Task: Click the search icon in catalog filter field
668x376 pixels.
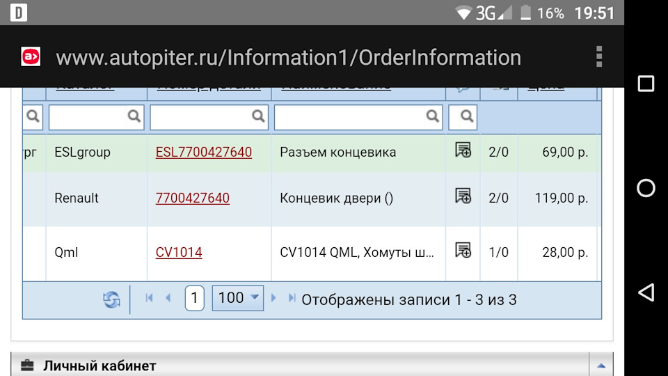Action: (134, 116)
